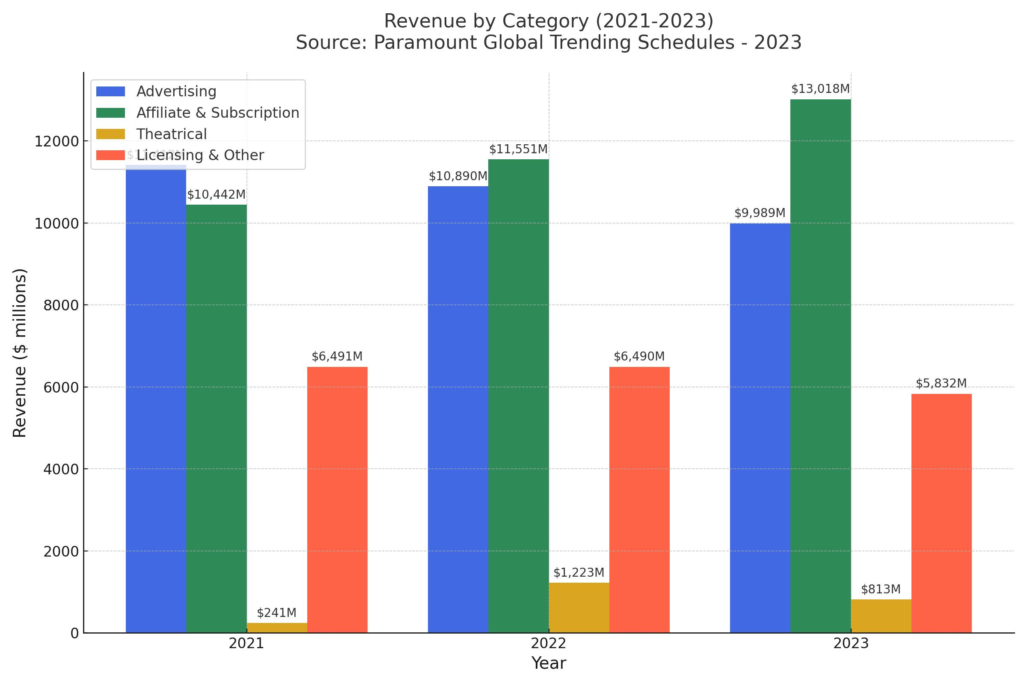Click the 2023 x-axis label
Screen dimensions: 1027x685
[x=851, y=644]
